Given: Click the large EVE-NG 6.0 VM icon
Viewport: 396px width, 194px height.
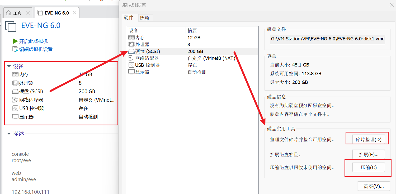Looking at the screenshot, I should pyautogui.click(x=11, y=26).
